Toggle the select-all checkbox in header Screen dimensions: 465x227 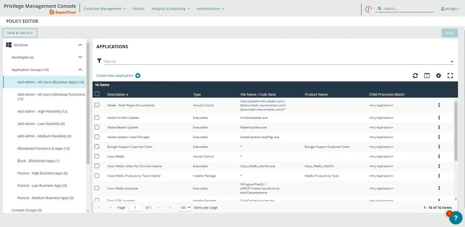(97, 94)
